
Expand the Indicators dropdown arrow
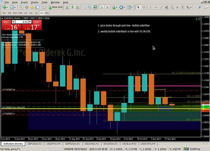(117, 7)
